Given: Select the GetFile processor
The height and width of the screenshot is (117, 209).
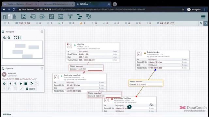Looking at the screenshot, I should pos(93,52).
